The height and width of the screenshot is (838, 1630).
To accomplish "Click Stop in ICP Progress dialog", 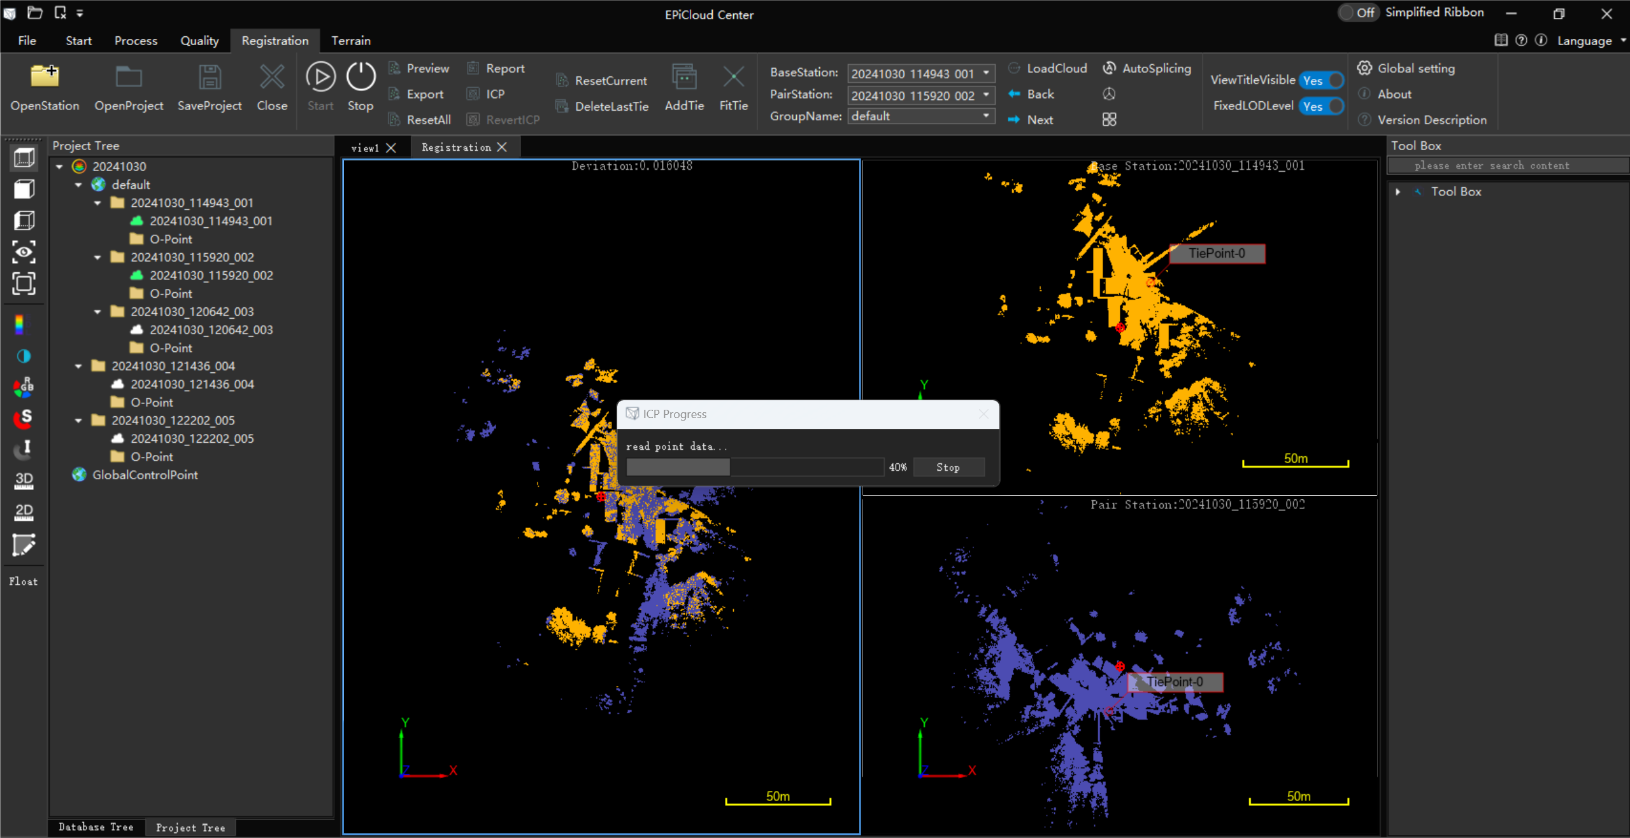I will click(948, 467).
